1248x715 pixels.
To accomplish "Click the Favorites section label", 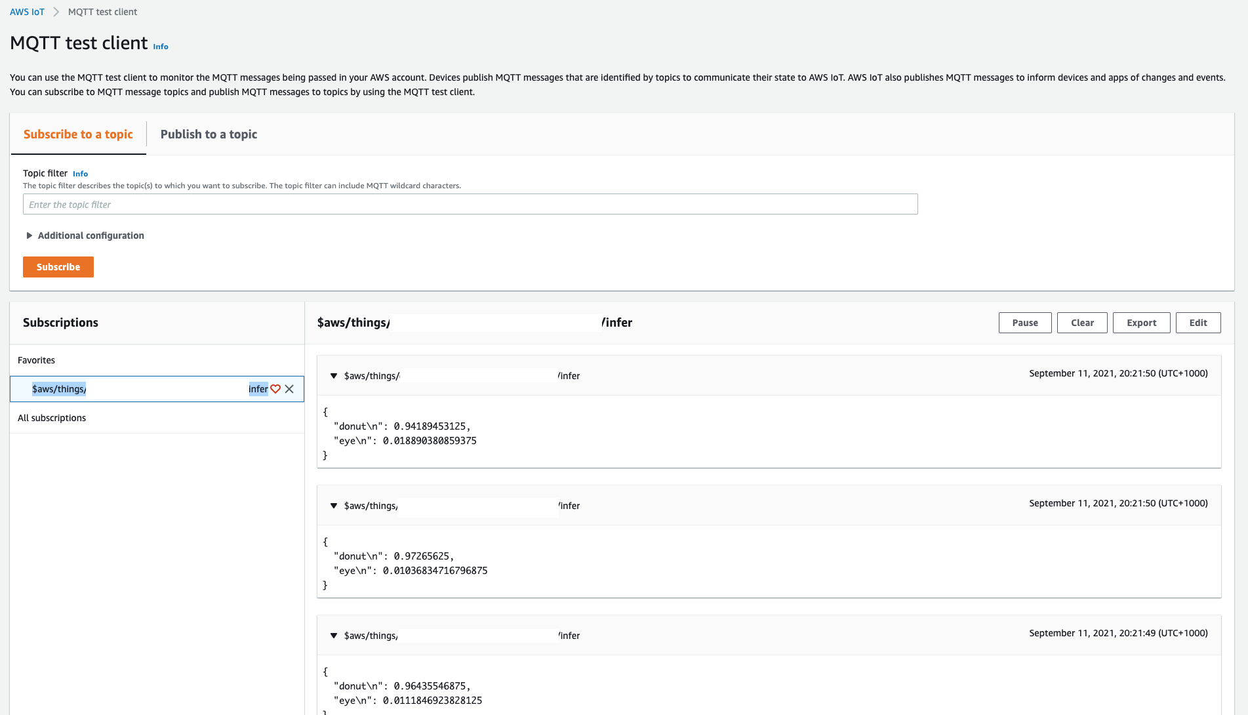I will tap(36, 360).
